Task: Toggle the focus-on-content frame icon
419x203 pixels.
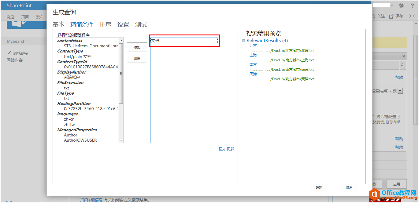Action: [x=412, y=16]
